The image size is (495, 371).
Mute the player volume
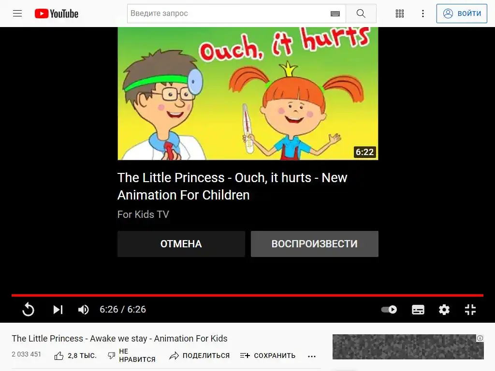(83, 310)
